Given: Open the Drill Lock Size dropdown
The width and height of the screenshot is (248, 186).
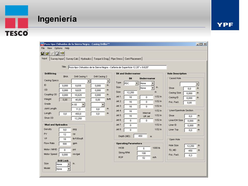Looking at the screenshot, I should pos(69,164).
